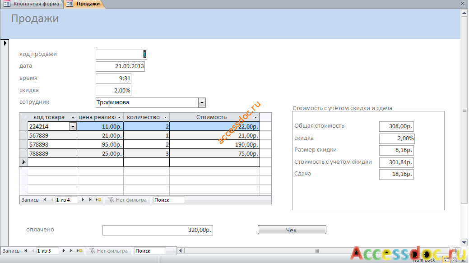
Task: Click the "Чек" button
Action: tap(292, 230)
